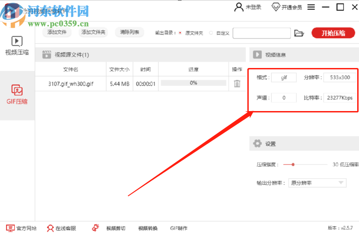Click the 视频源文件 clapperboard icon
The height and width of the screenshot is (233, 359).
coord(47,55)
